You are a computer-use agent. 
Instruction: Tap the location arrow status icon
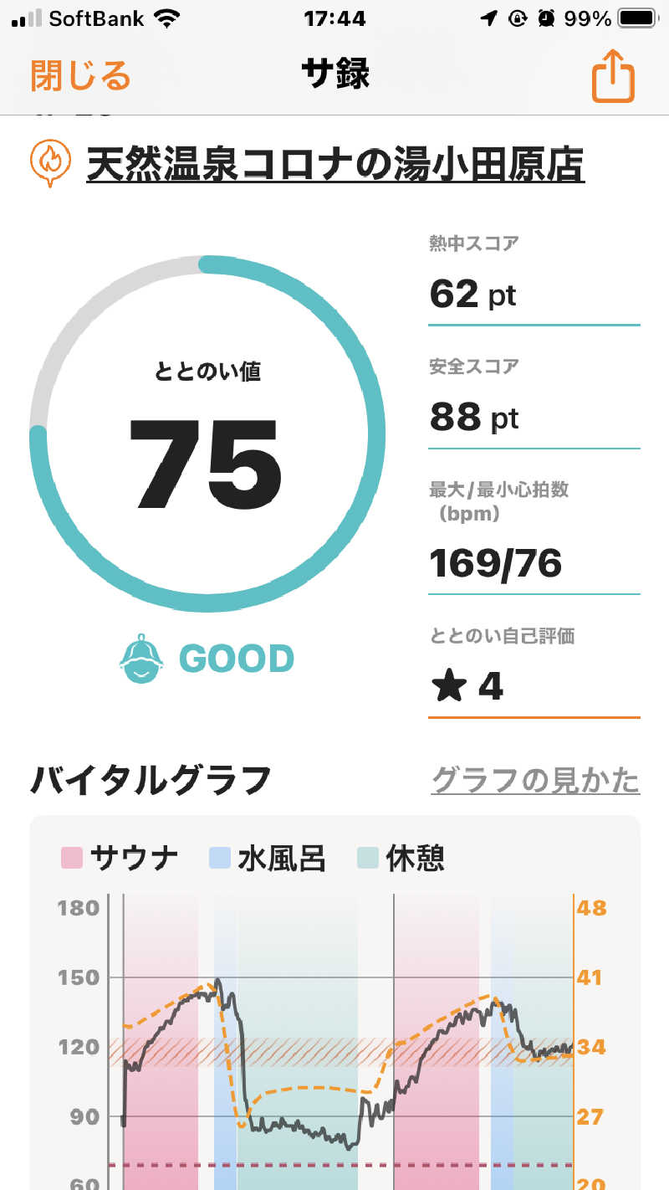489,18
